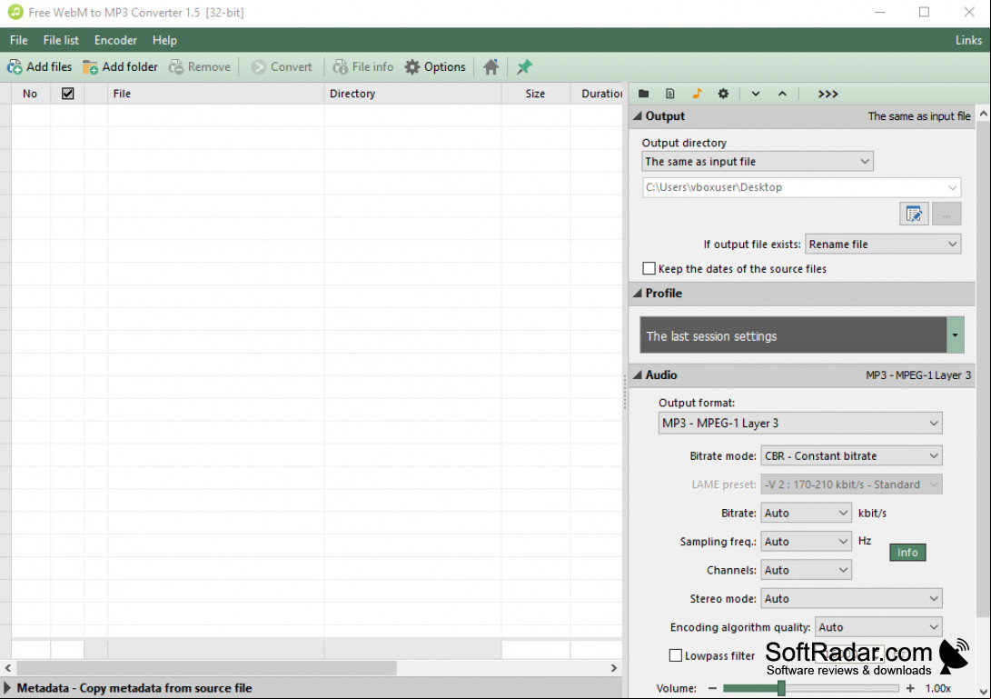Collapse the Output section
The image size is (991, 699).
coord(638,115)
